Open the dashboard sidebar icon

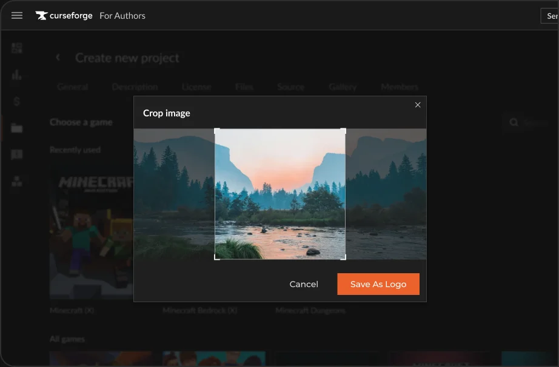(17, 48)
